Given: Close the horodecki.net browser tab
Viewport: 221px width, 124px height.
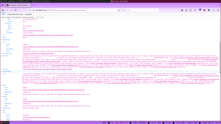Looking at the screenshot, I should pos(29,6).
